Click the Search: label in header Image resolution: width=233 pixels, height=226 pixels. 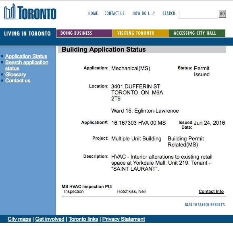pyautogui.click(x=170, y=13)
